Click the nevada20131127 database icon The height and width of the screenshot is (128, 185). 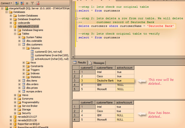tap(15, 117)
